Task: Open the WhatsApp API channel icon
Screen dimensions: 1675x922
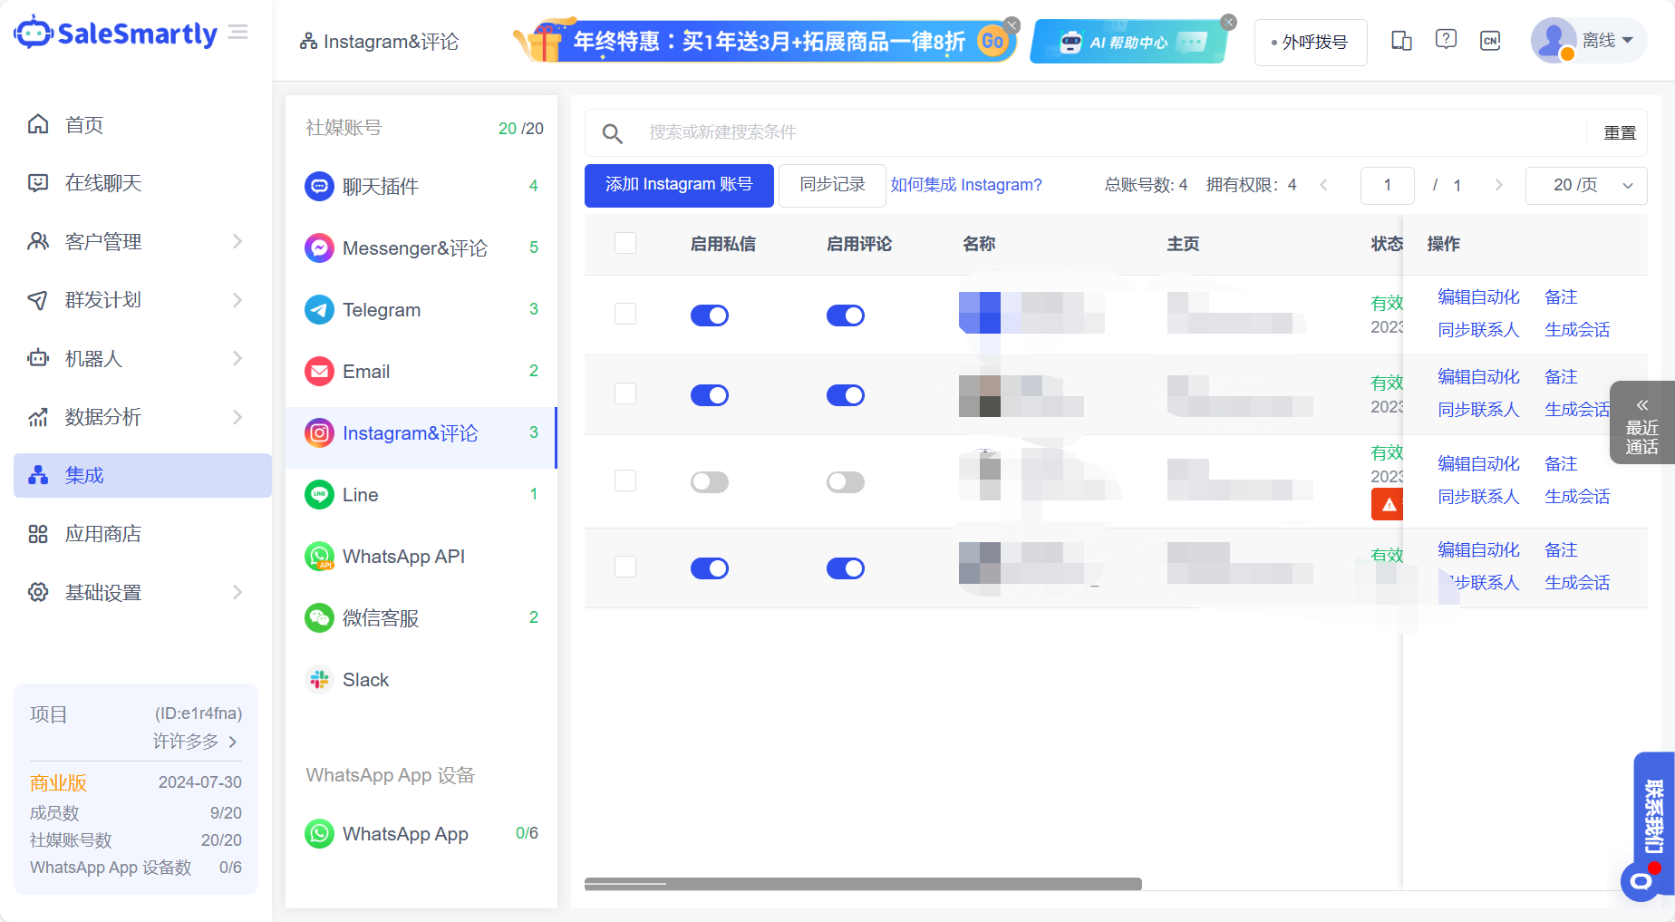Action: pyautogui.click(x=319, y=557)
